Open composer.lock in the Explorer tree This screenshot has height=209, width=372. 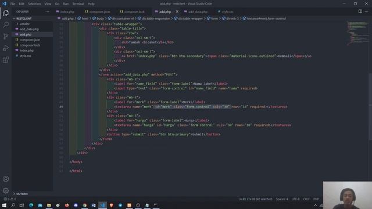(x=30, y=45)
